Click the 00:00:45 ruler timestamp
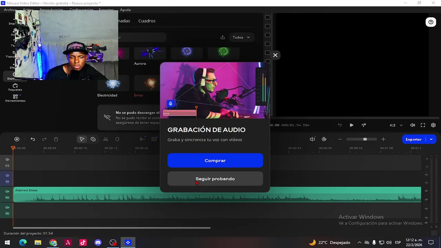 click(295, 148)
